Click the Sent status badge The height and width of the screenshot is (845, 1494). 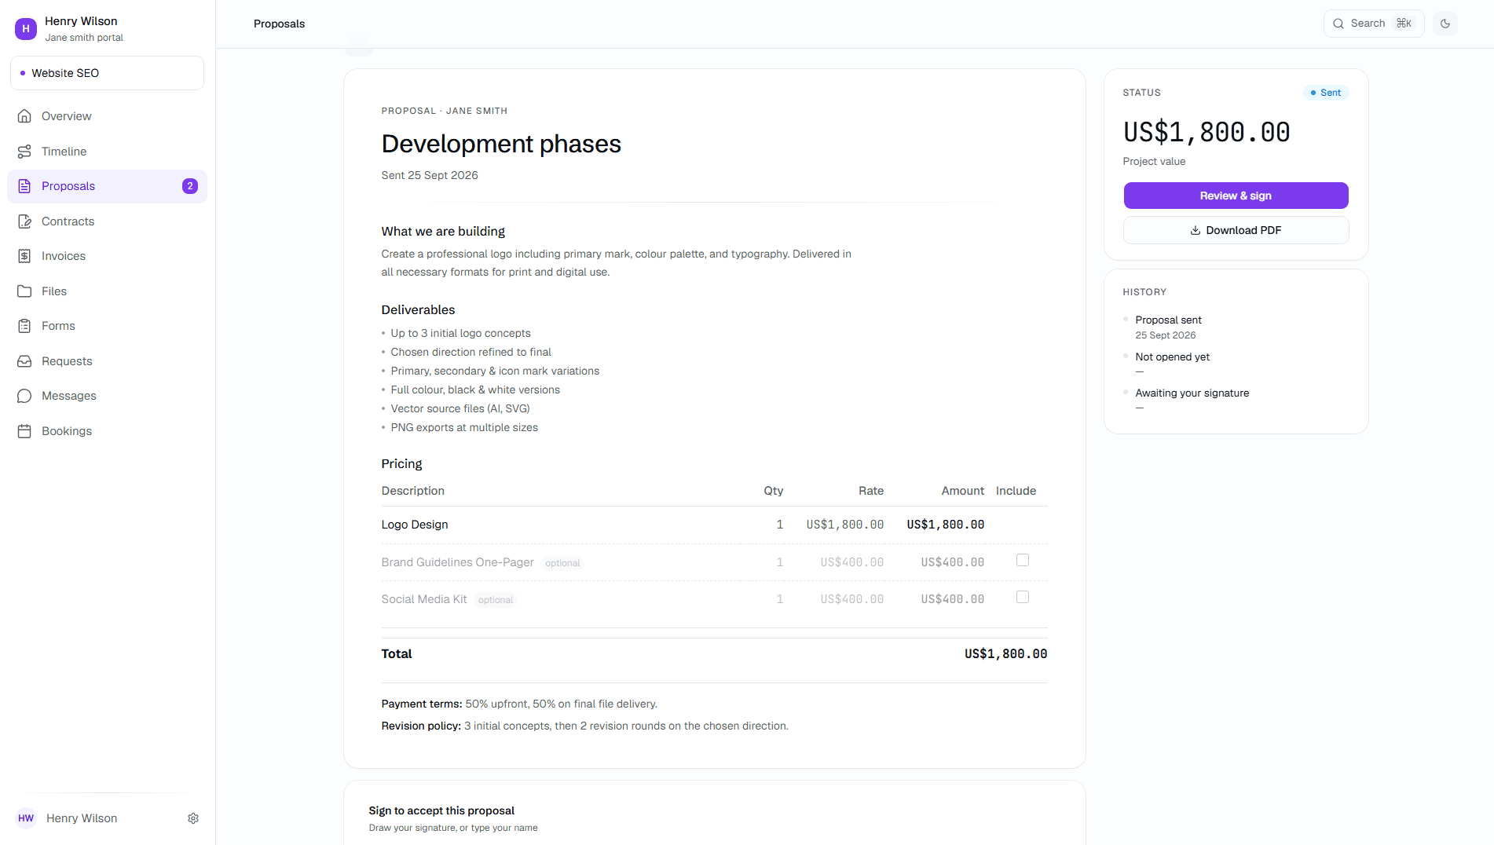pos(1326,93)
